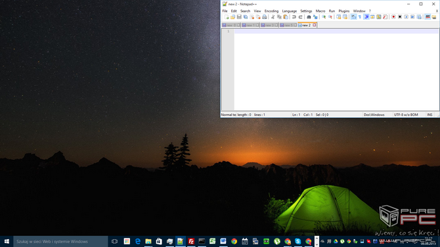Screen dimensions: 440x247
Task: Close the new 2 tab
Action: [315, 25]
